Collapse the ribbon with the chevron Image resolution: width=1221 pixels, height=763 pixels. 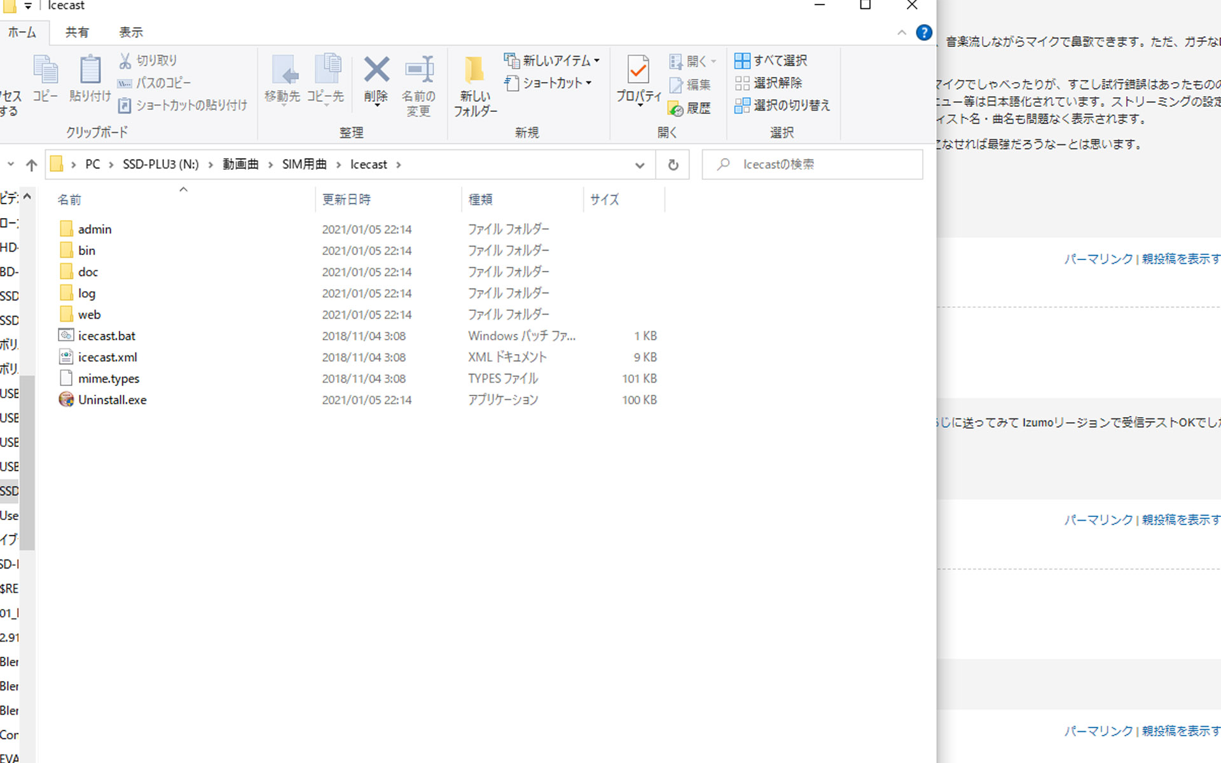[902, 32]
